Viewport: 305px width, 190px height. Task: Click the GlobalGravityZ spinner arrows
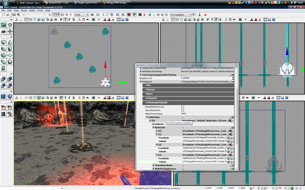click(x=233, y=78)
